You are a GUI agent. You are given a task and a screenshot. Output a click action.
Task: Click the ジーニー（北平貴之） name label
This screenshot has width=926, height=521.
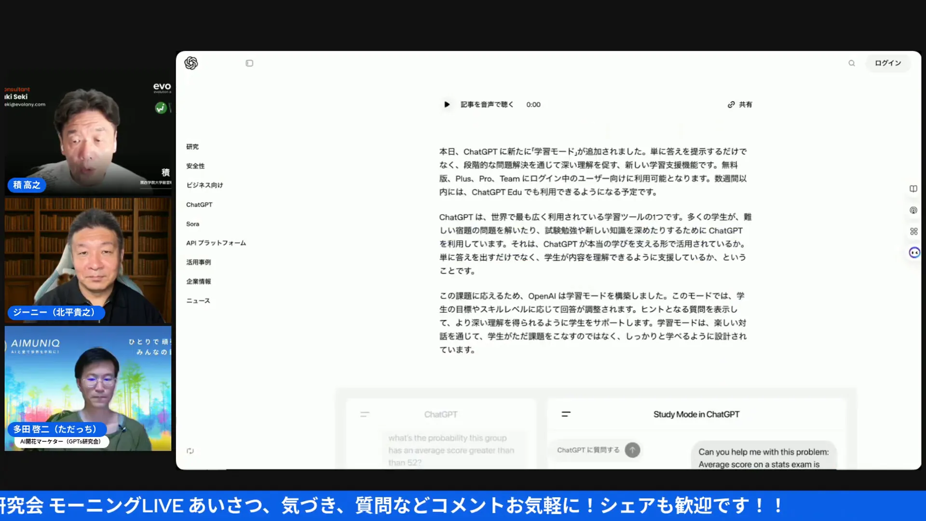click(x=55, y=313)
